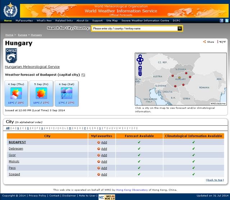Open the Gyor city link
Screen dimensions: 230x200
click(x=12, y=155)
